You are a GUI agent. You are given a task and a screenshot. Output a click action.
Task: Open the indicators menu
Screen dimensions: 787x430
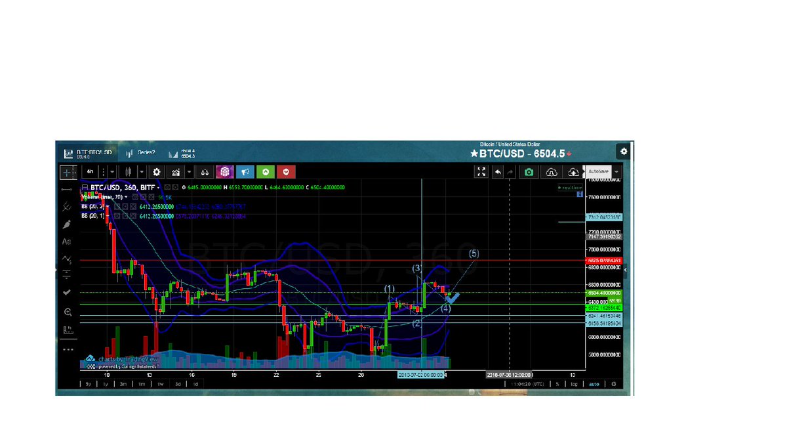point(175,172)
